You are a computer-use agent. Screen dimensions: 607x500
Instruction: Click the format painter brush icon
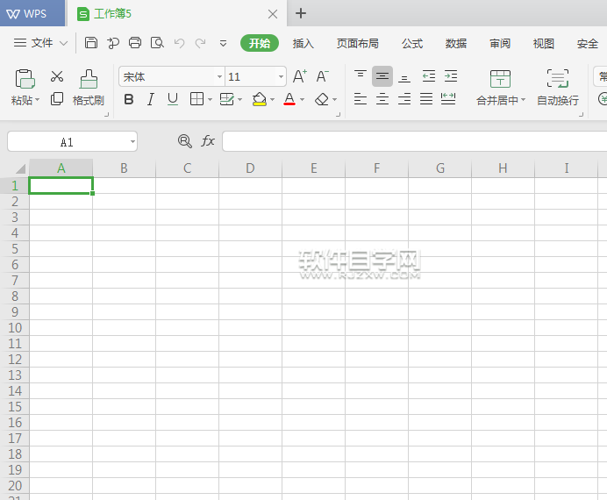(88, 78)
